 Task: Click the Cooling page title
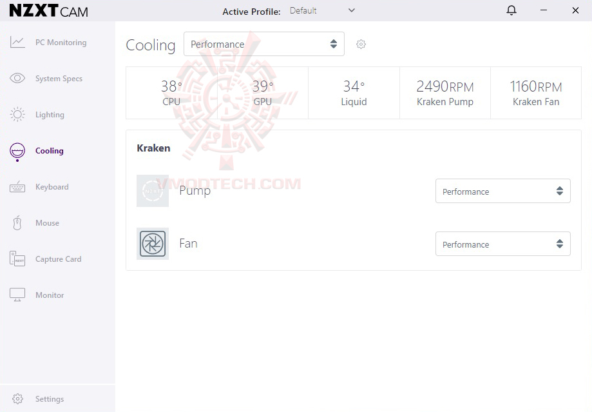pos(151,45)
